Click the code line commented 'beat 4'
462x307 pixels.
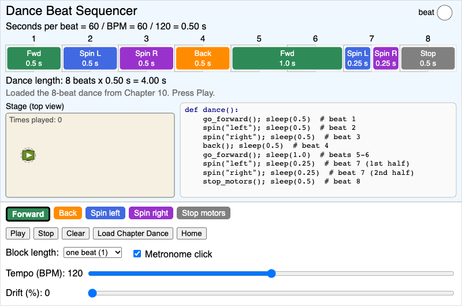point(266,145)
